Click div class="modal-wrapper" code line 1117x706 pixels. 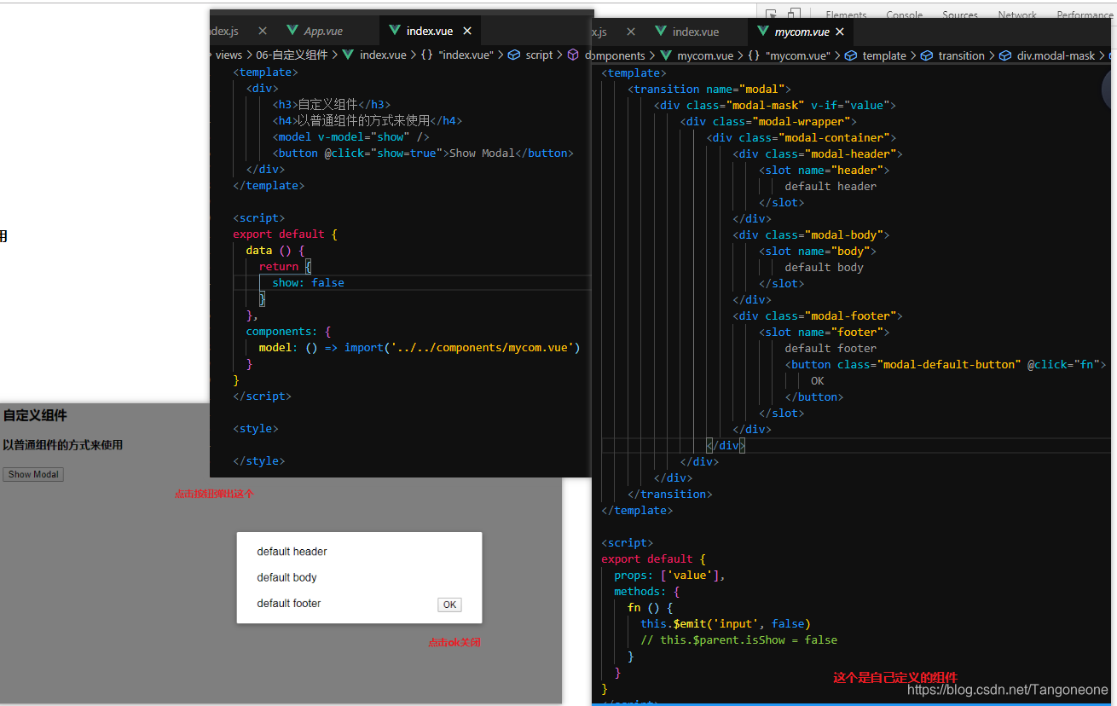[768, 121]
